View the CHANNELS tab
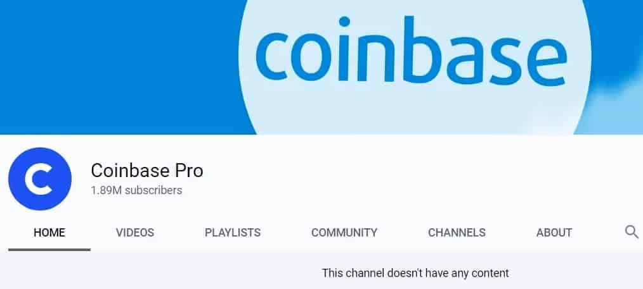Image resolution: width=643 pixels, height=289 pixels. [x=457, y=233]
